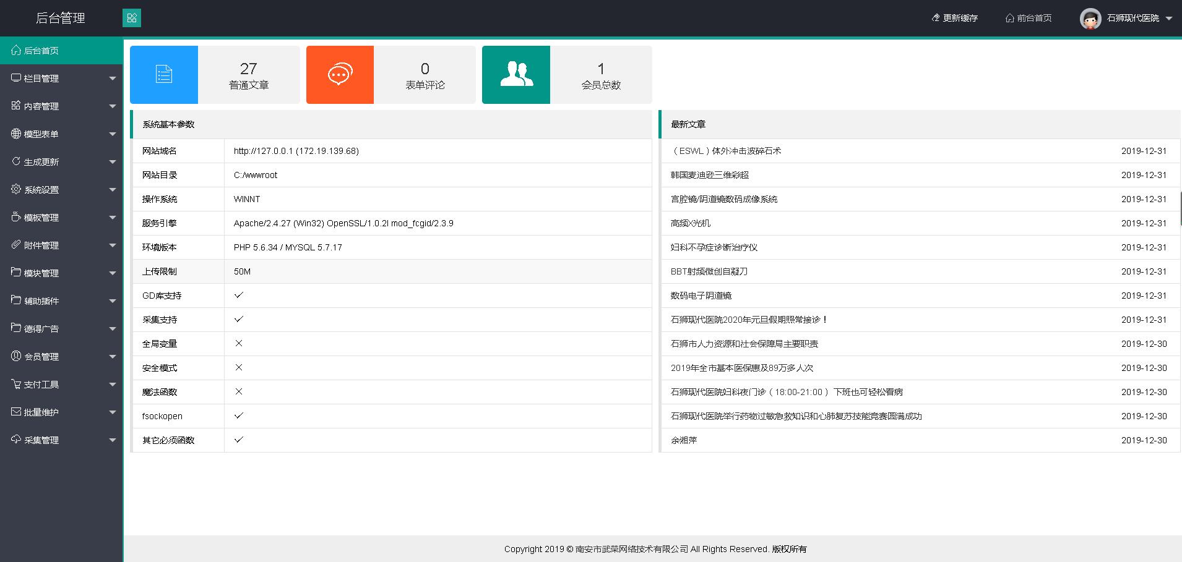Click the 批量维护 envelope icon
Screen dimensions: 1182x562
point(16,412)
